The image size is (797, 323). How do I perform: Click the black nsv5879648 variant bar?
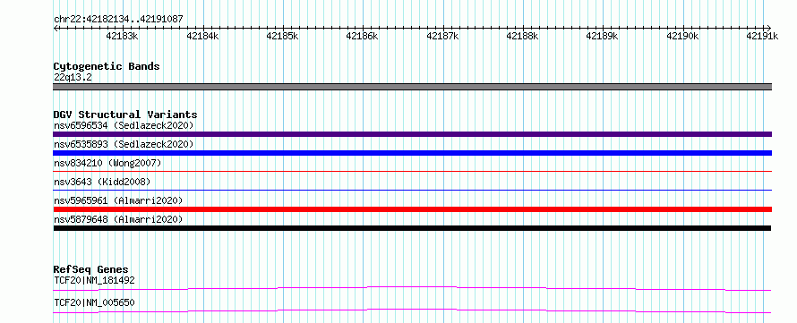[x=412, y=228]
